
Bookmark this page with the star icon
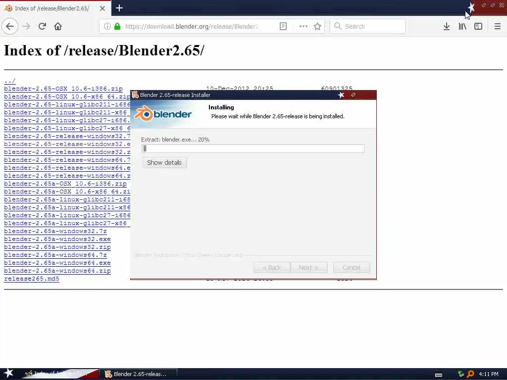click(317, 26)
